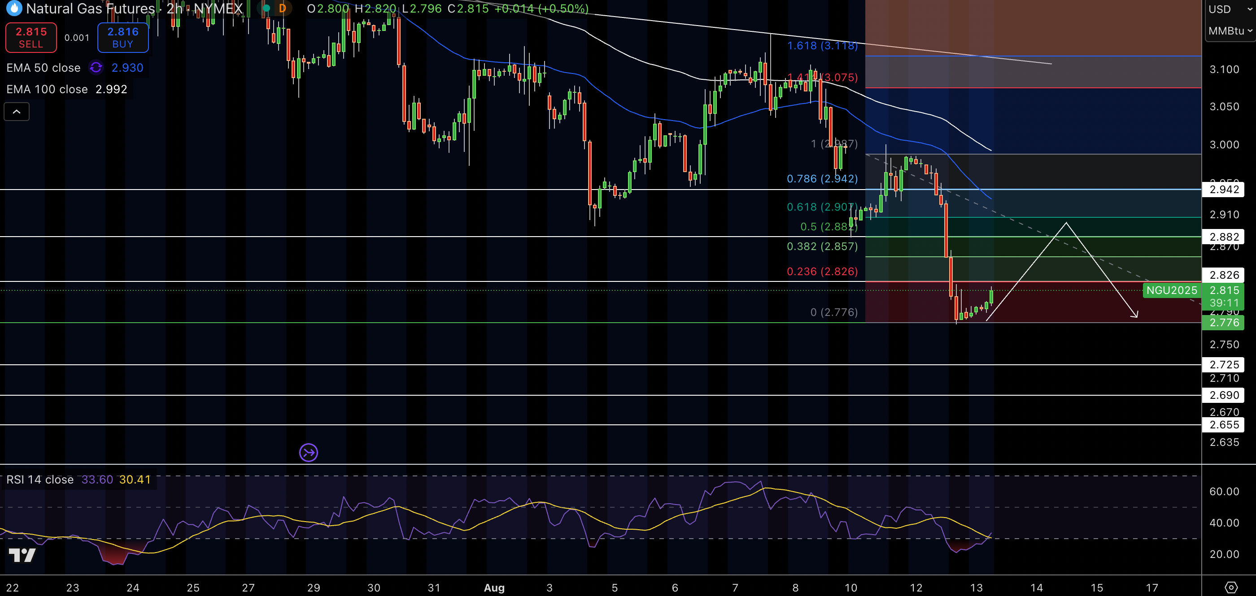1256x596 pixels.
Task: Click the 2.826 price line label
Action: click(1224, 275)
